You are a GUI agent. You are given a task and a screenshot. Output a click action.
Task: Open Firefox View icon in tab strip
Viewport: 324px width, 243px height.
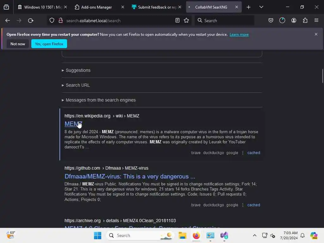(6, 7)
